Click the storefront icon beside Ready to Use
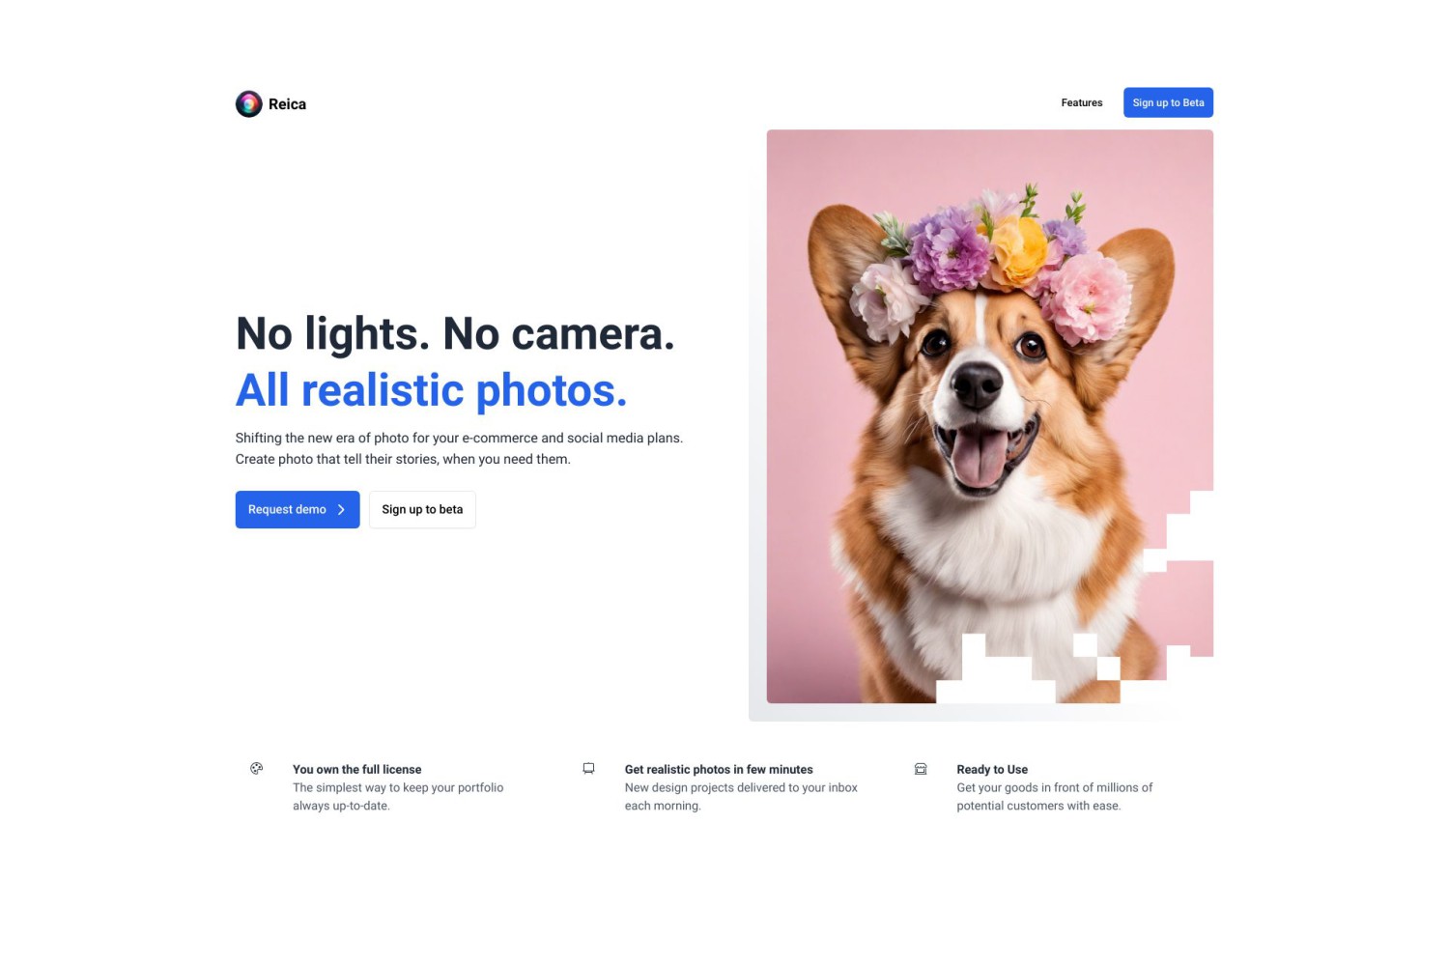Viewport: 1449px width, 966px height. tap(921, 769)
